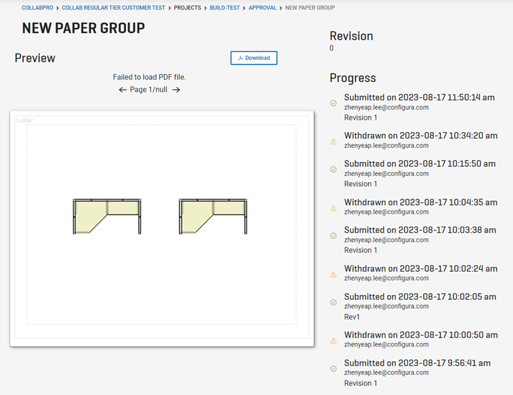The width and height of the screenshot is (513, 395).
Task: Click the 'Rev1' comment text
Action: 352,317
